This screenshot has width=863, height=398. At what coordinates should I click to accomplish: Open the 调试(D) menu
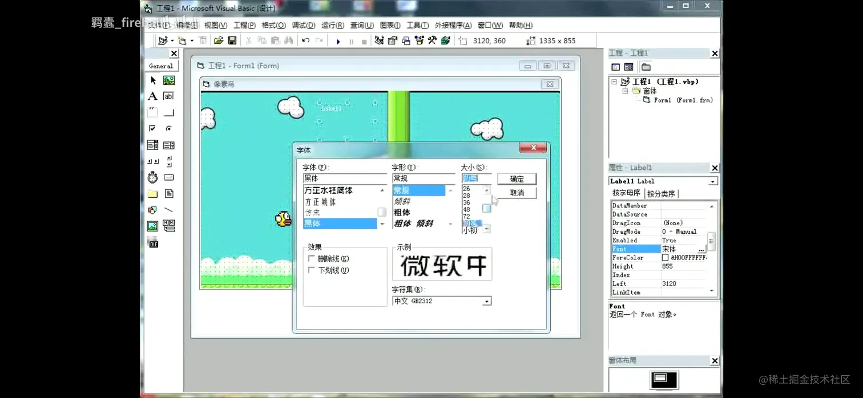304,25
